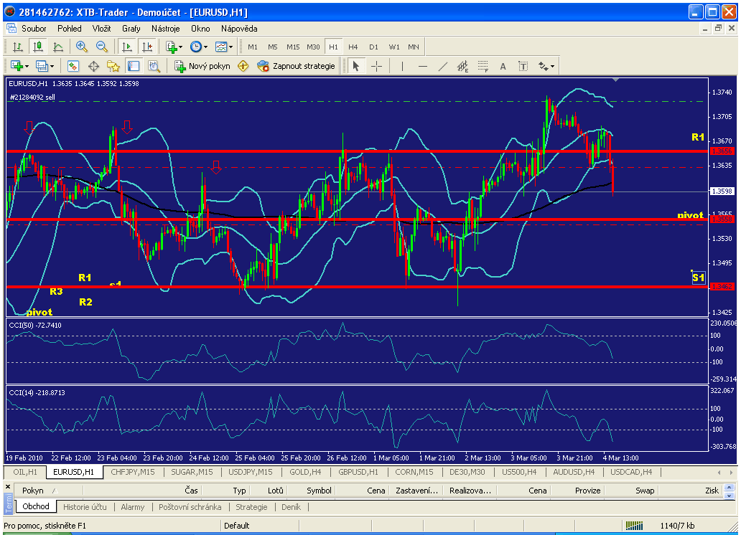
Task: Open the Nástroje menu
Action: point(166,29)
